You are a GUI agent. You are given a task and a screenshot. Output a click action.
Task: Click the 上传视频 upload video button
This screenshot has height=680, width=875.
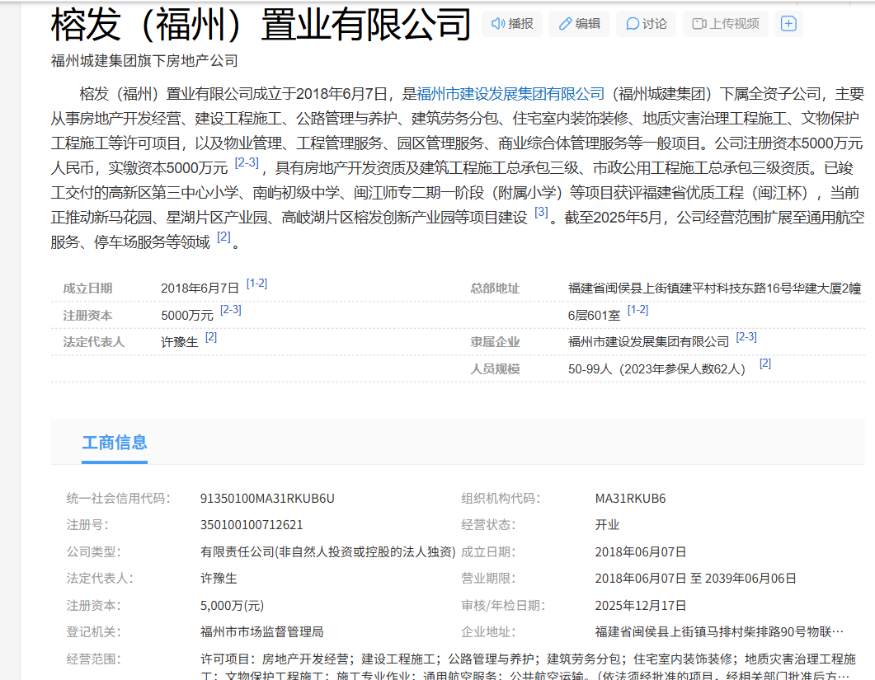(725, 24)
